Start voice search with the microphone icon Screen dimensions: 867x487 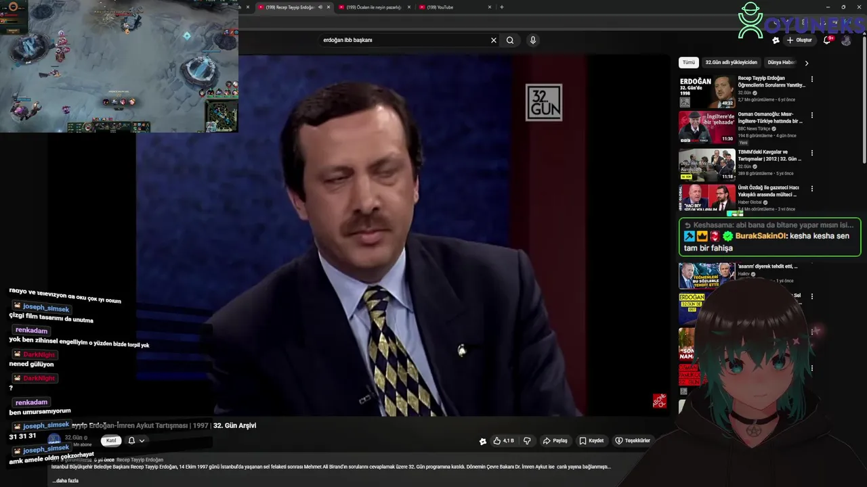point(533,40)
